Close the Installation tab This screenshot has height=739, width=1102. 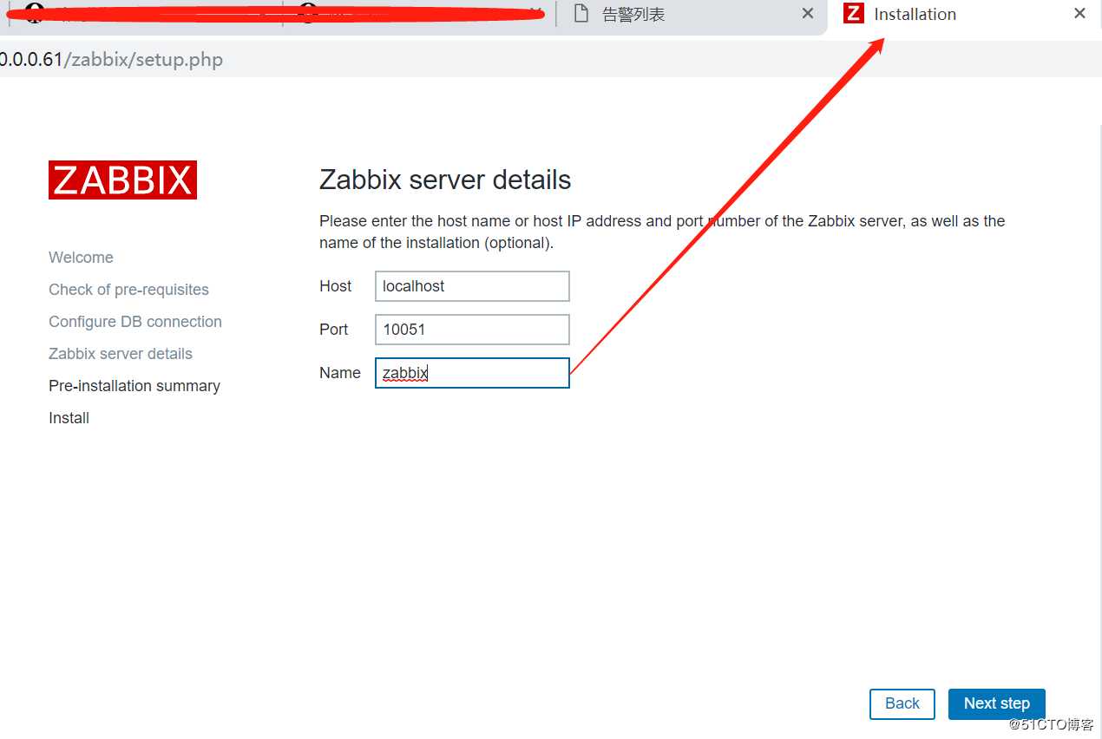(x=1079, y=14)
